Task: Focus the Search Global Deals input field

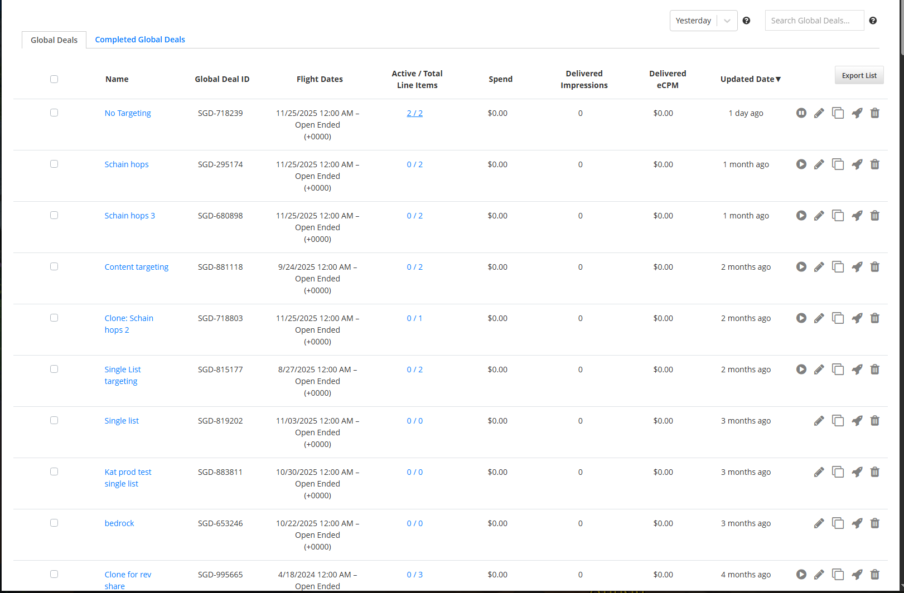Action: pyautogui.click(x=814, y=21)
